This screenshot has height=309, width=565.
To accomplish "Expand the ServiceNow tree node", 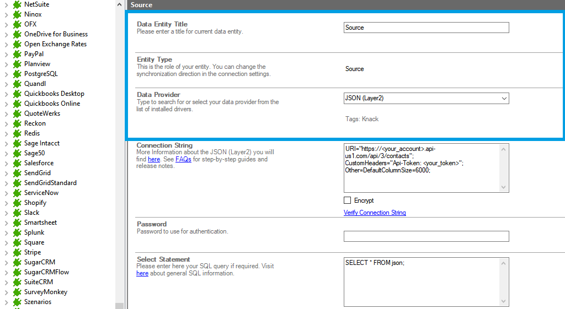I will point(6,193).
